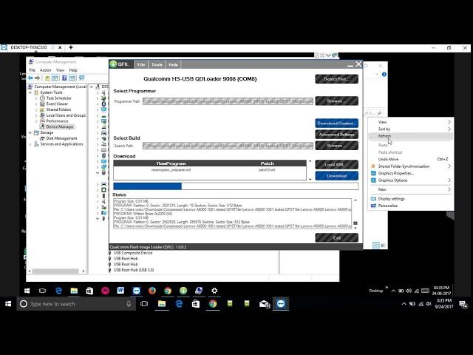Click Computer Management tree horizontal scrollbar
Image resolution: width=473 pixels, height=355 pixels.
click(x=56, y=271)
